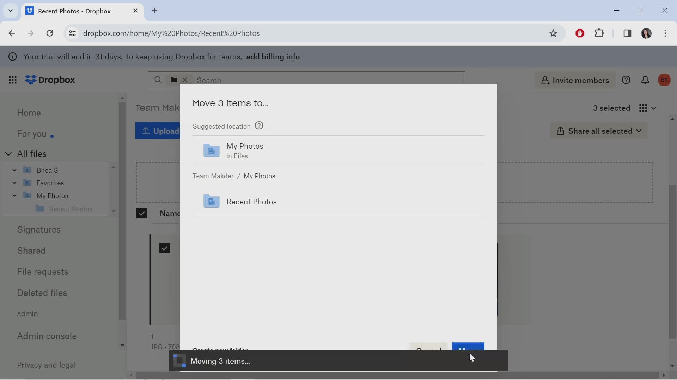The width and height of the screenshot is (677, 380).
Task: Toggle the top-level checkbox in file list
Action: (x=142, y=213)
